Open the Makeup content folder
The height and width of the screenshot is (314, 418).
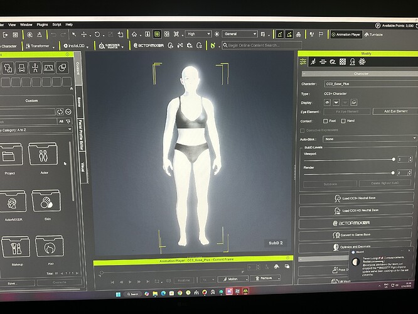(16, 247)
